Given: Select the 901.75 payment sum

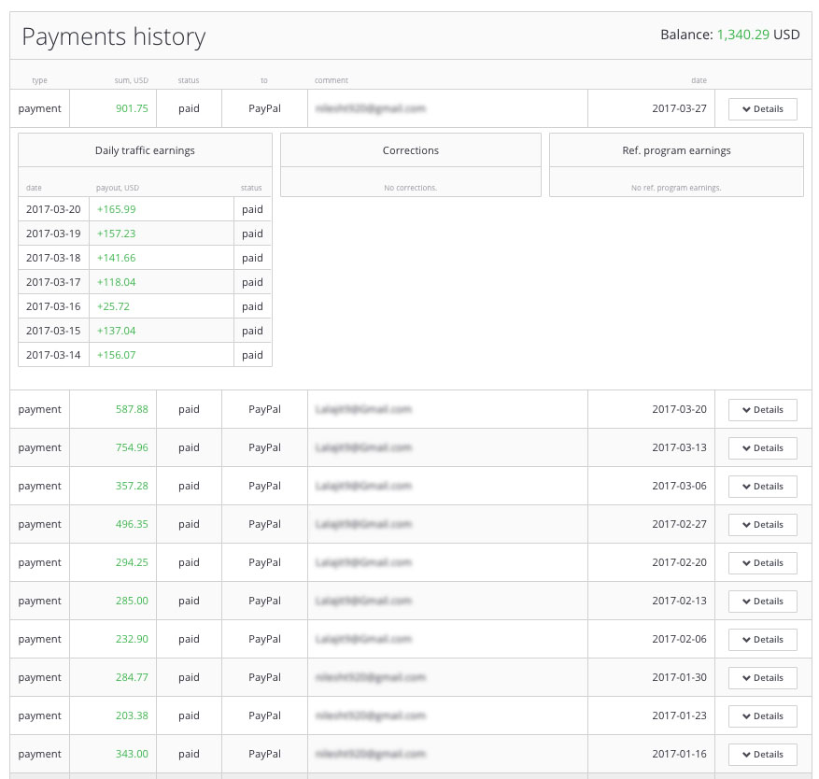Looking at the screenshot, I should pos(132,108).
